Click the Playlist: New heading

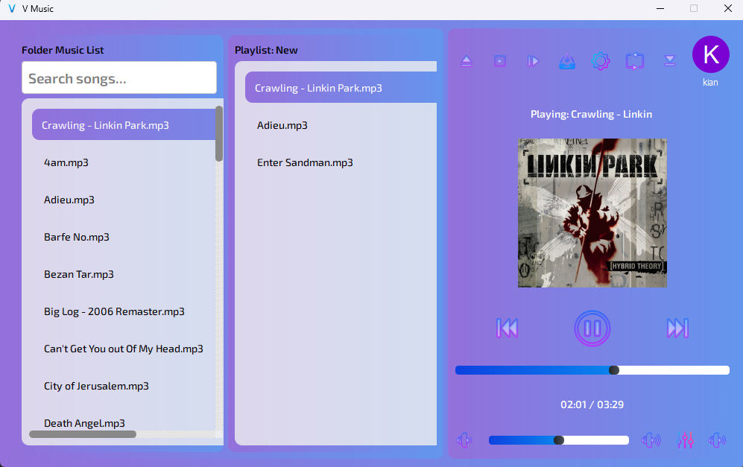266,50
